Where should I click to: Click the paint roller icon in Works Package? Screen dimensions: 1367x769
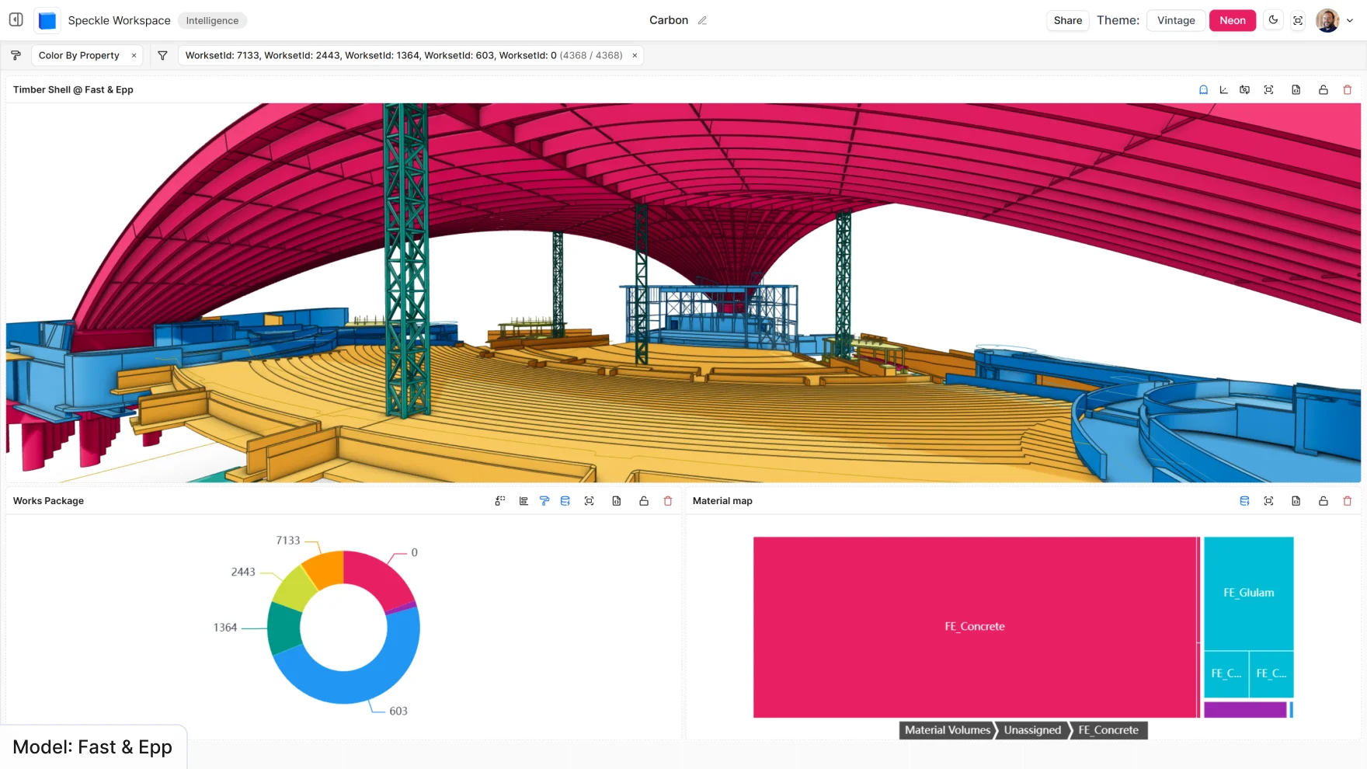point(544,501)
